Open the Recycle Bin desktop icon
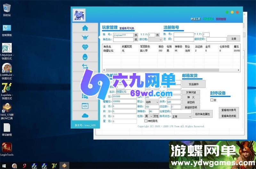This screenshot has height=169, width=256. click(x=7, y=10)
